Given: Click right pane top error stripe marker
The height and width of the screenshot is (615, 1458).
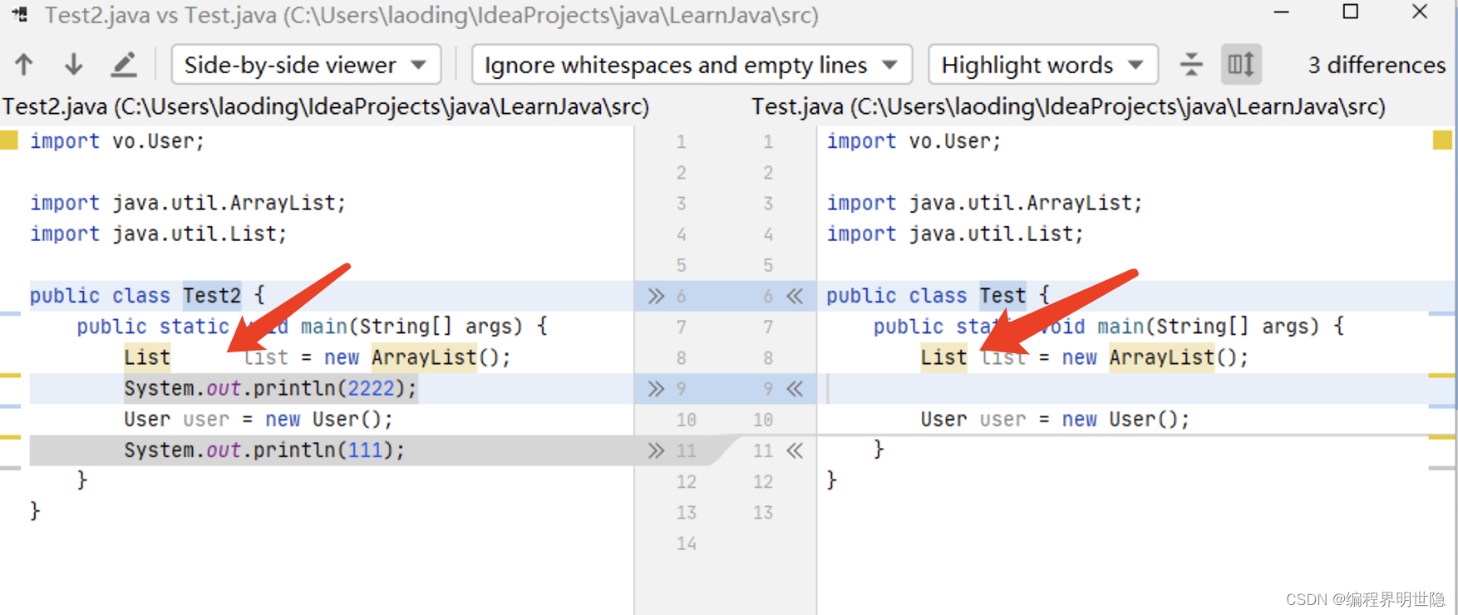Looking at the screenshot, I should 1442,312.
